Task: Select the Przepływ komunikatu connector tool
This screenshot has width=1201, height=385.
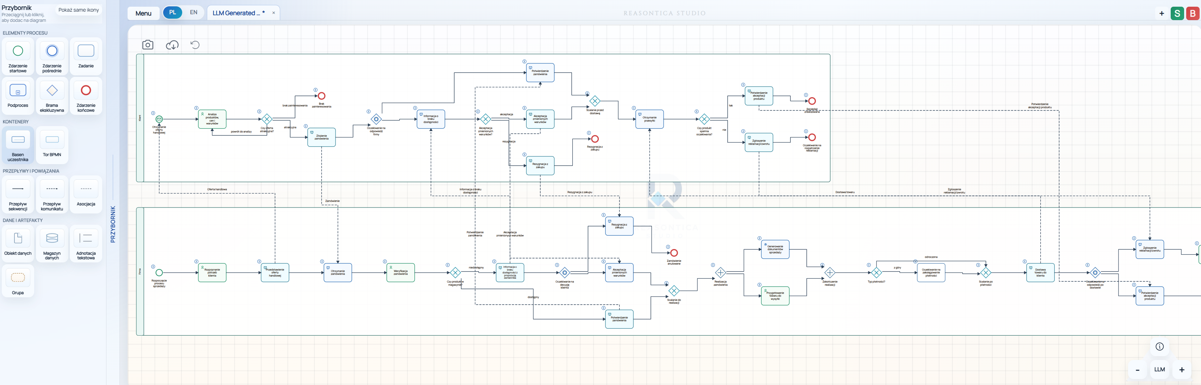Action: tap(52, 195)
